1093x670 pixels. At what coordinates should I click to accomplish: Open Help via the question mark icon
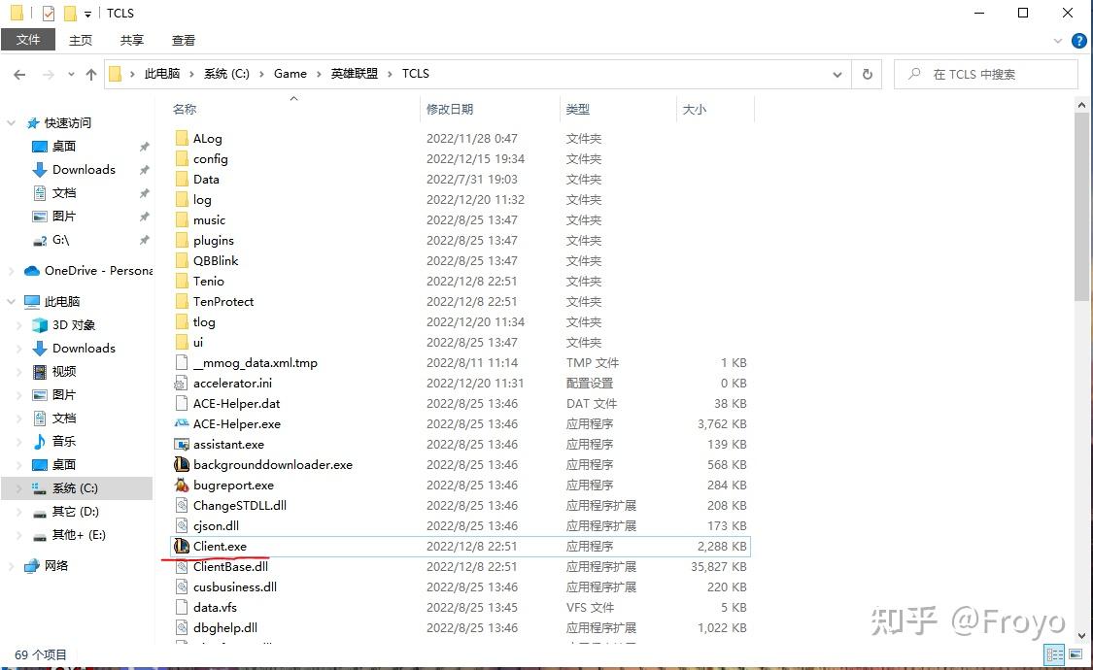(1078, 40)
